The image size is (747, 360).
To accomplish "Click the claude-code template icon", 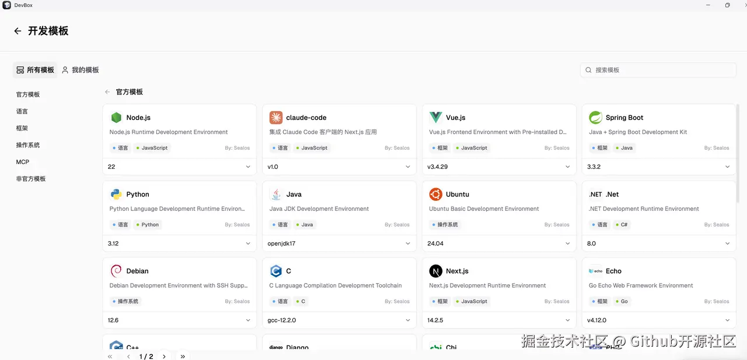I will (x=276, y=118).
